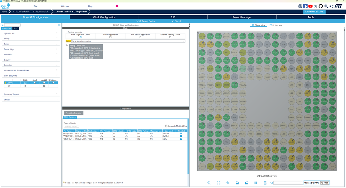Click the GPIO Settings tab
The height and width of the screenshot is (188, 346).
(70, 117)
